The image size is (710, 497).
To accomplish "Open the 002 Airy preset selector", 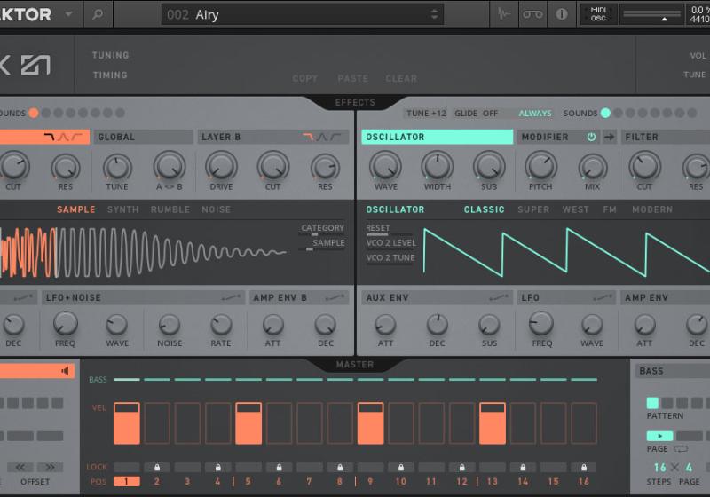I will tap(302, 14).
